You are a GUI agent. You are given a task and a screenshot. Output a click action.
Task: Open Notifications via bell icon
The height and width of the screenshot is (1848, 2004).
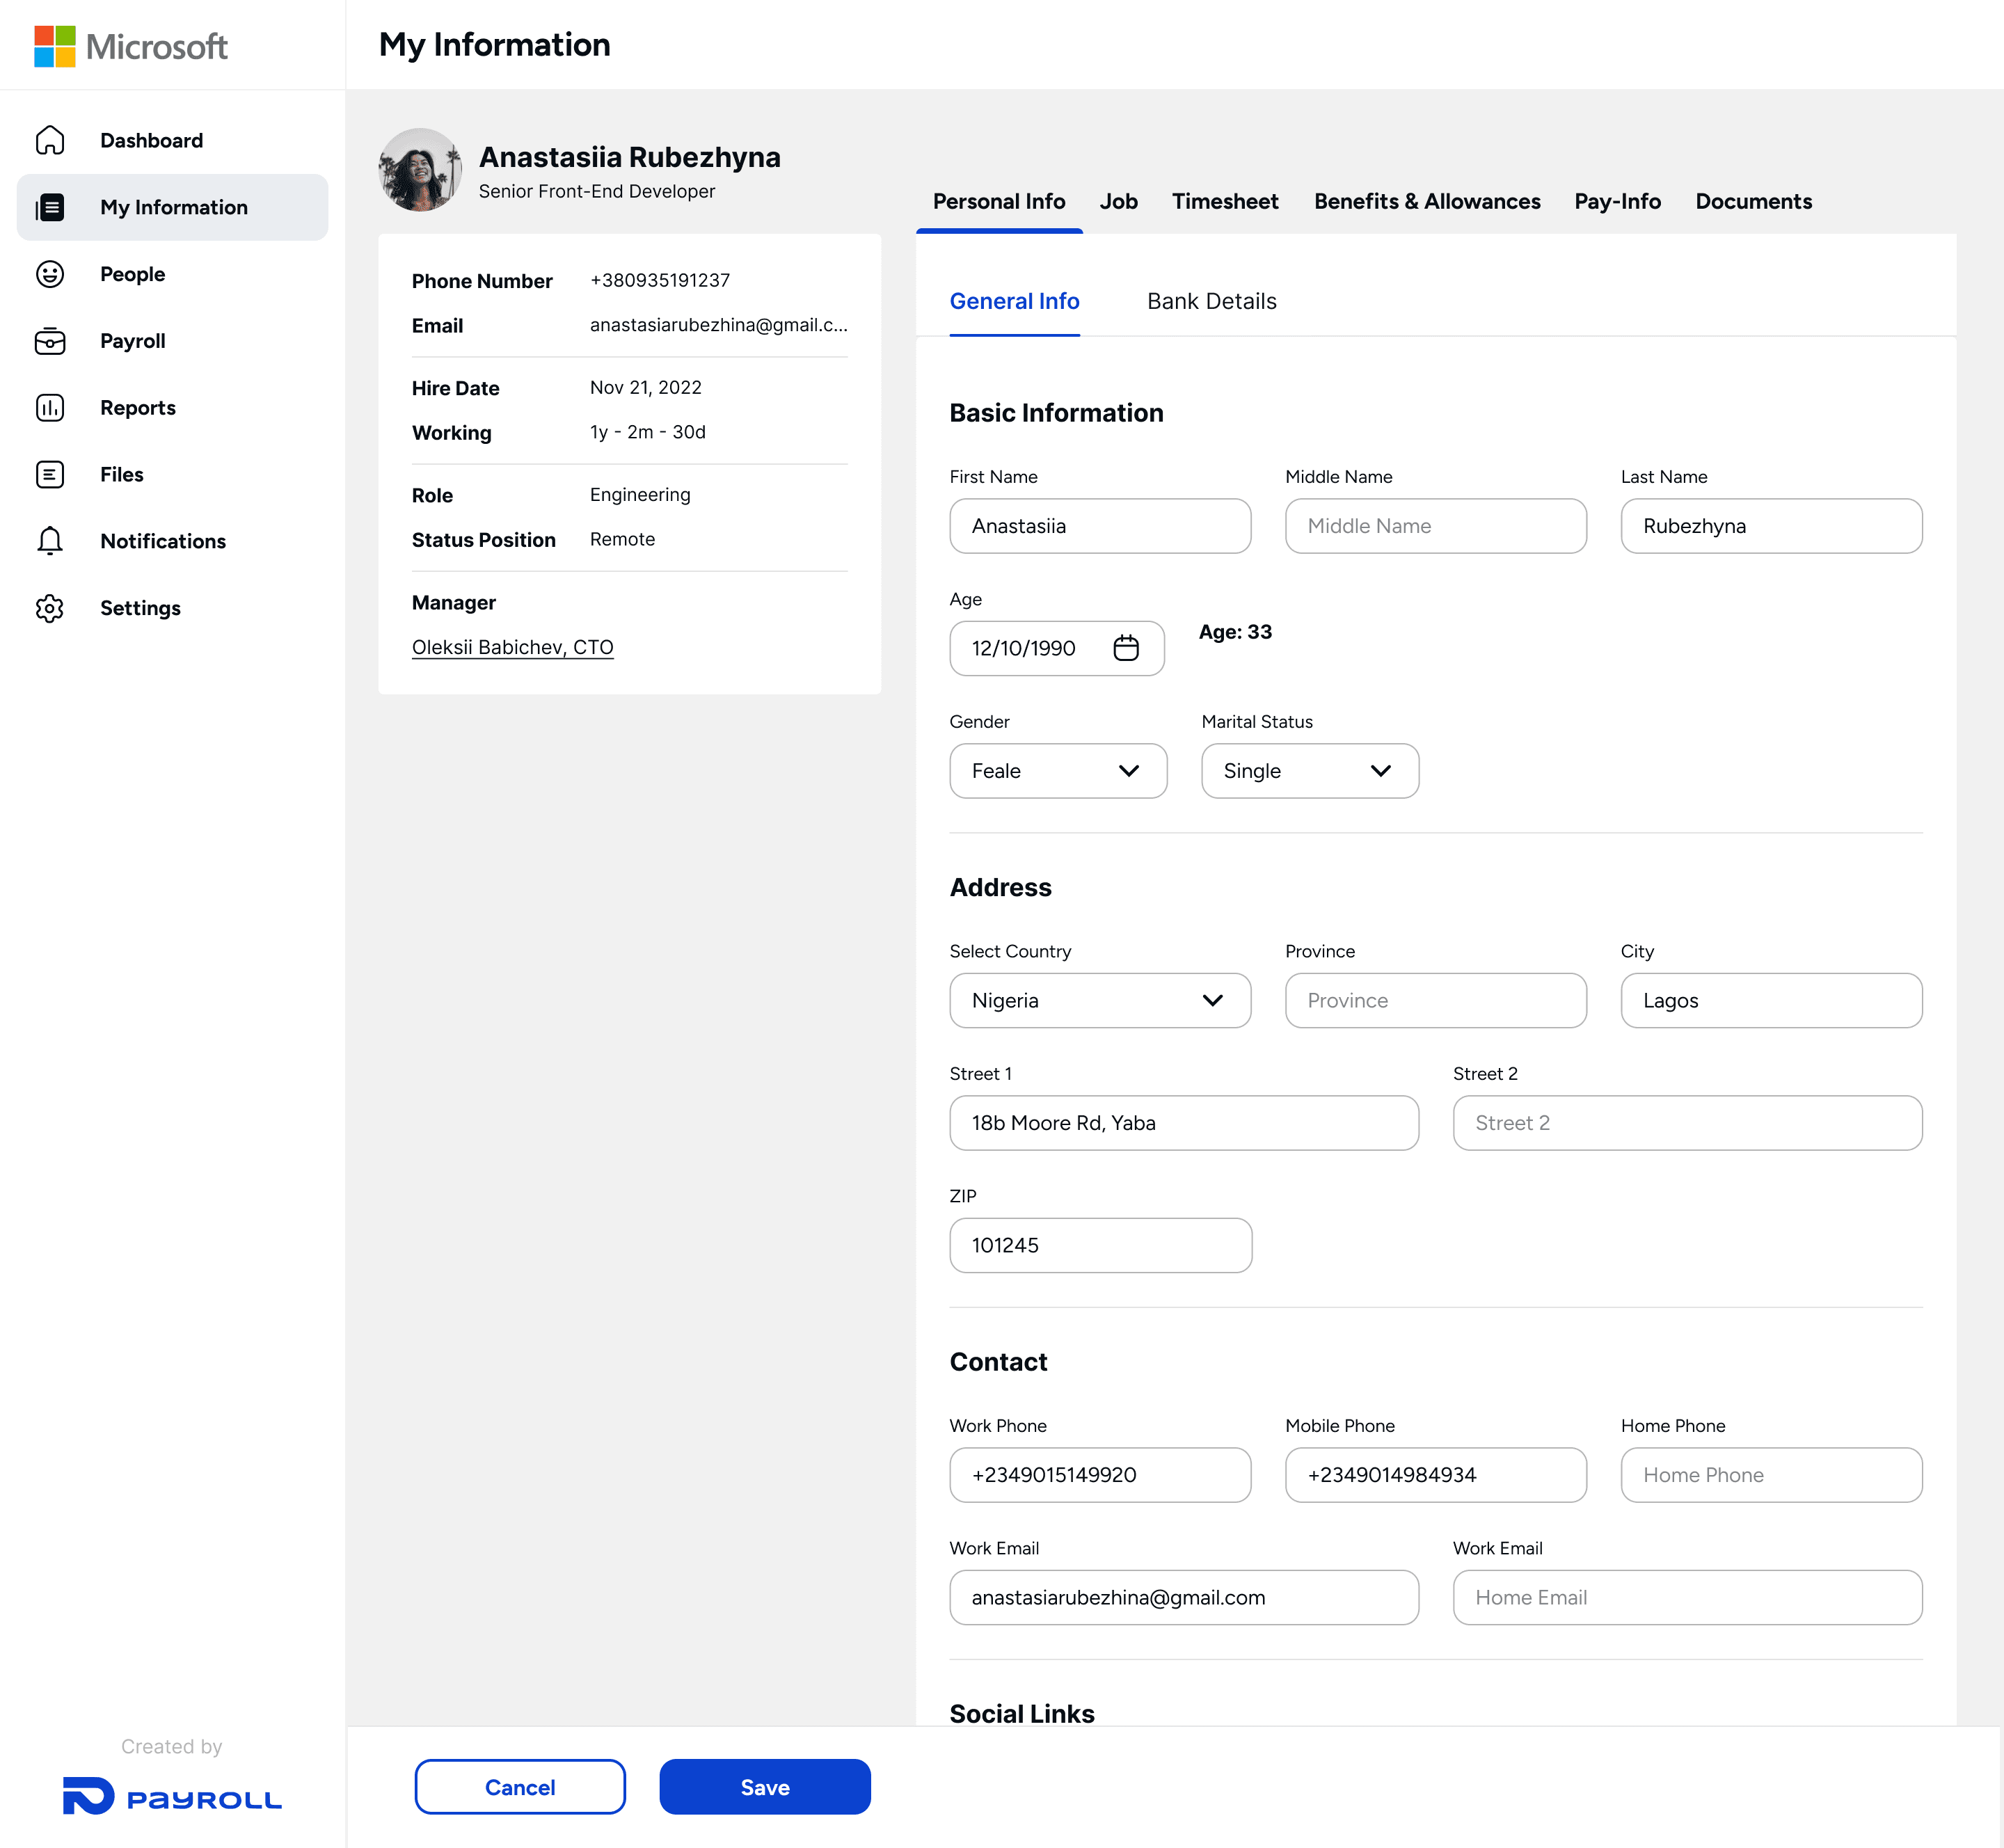click(50, 541)
